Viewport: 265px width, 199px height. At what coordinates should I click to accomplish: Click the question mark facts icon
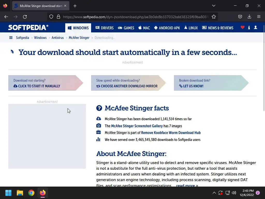pos(99,108)
